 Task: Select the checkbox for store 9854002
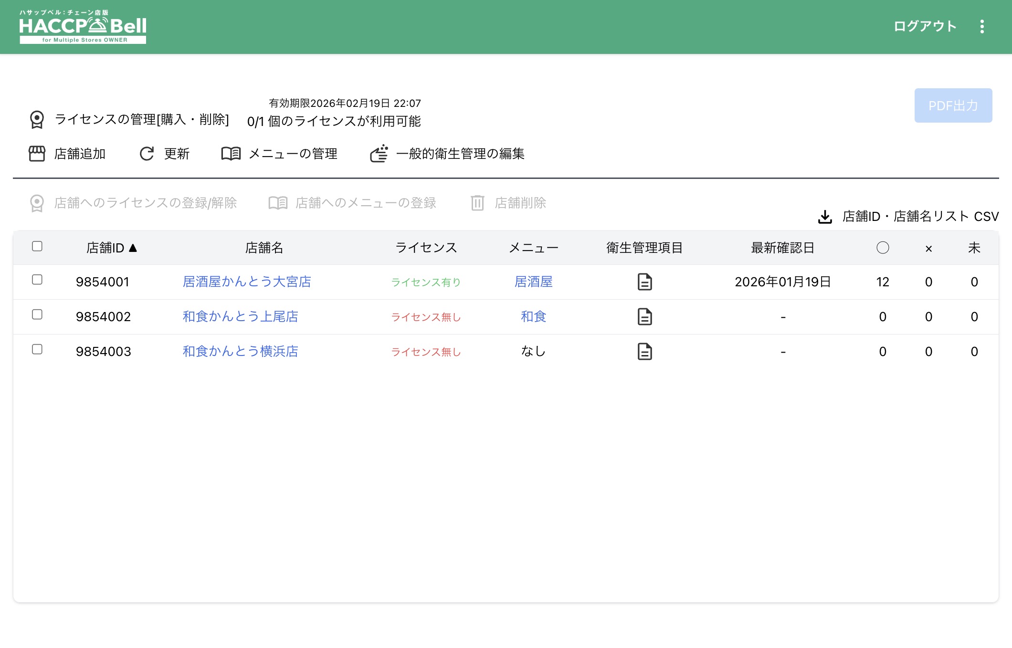37,314
